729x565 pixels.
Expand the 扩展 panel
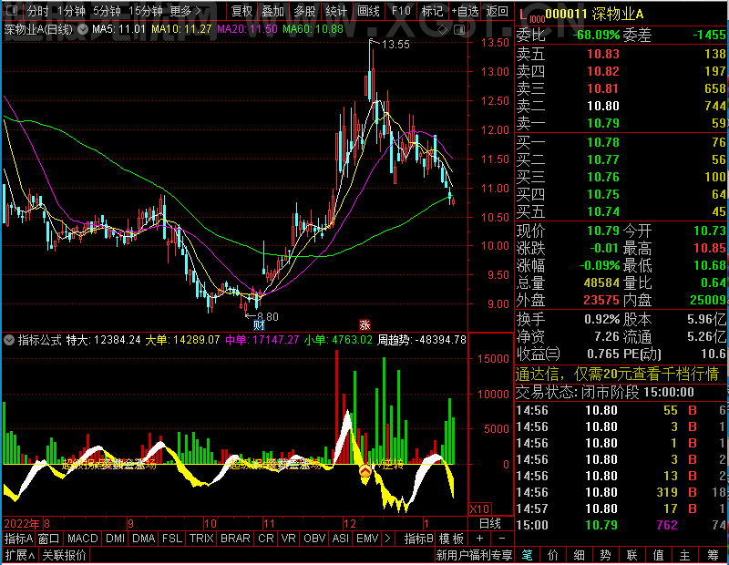click(20, 555)
